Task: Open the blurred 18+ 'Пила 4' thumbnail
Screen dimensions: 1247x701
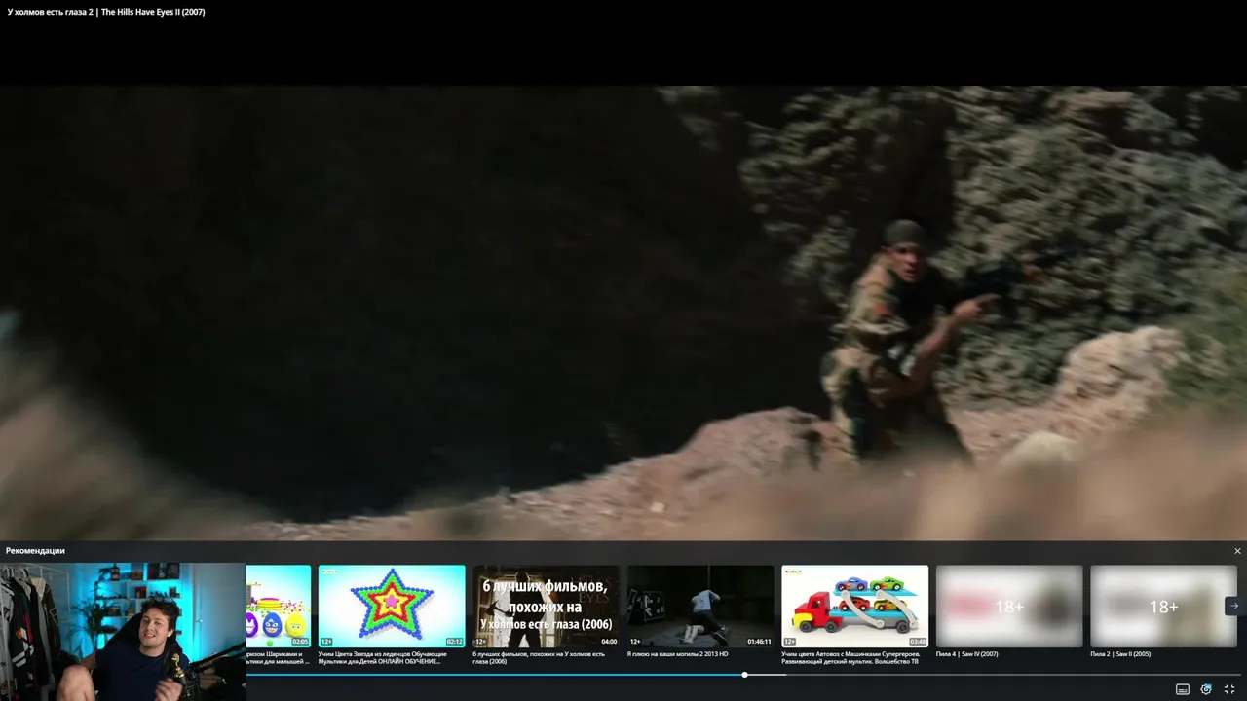Action: point(1009,606)
